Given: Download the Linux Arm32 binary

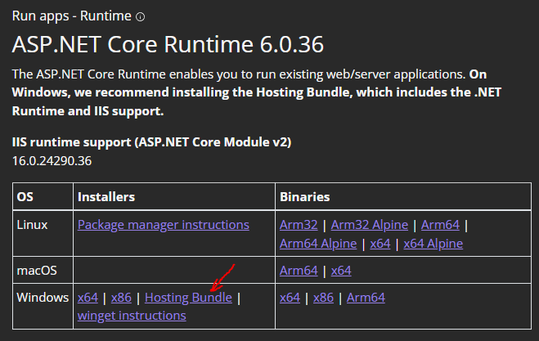Looking at the screenshot, I should (299, 224).
